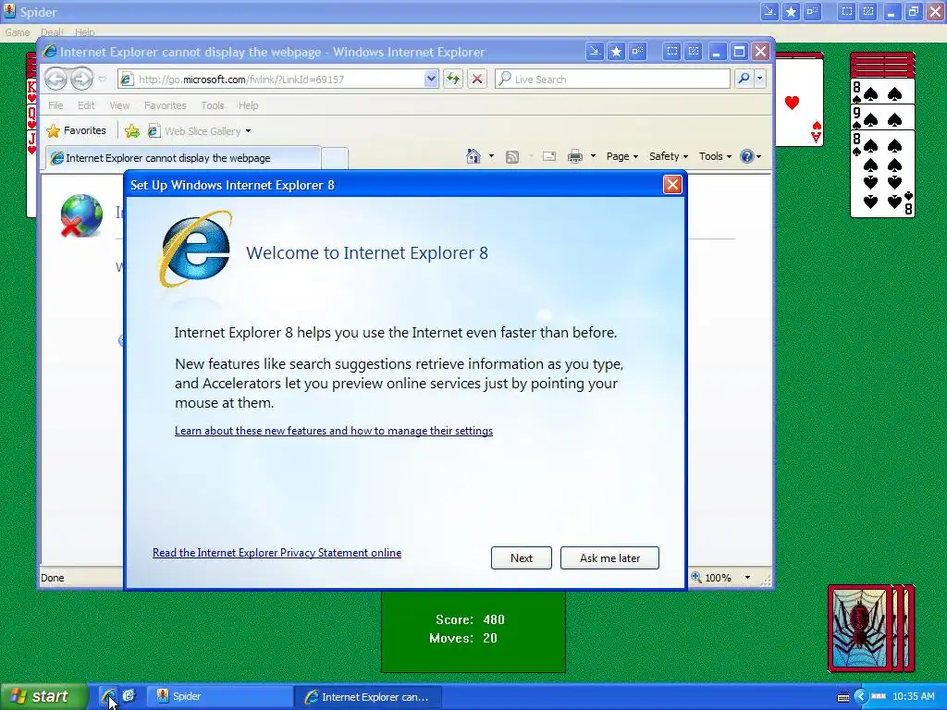Click the error globe icon on the webpage

(x=81, y=215)
